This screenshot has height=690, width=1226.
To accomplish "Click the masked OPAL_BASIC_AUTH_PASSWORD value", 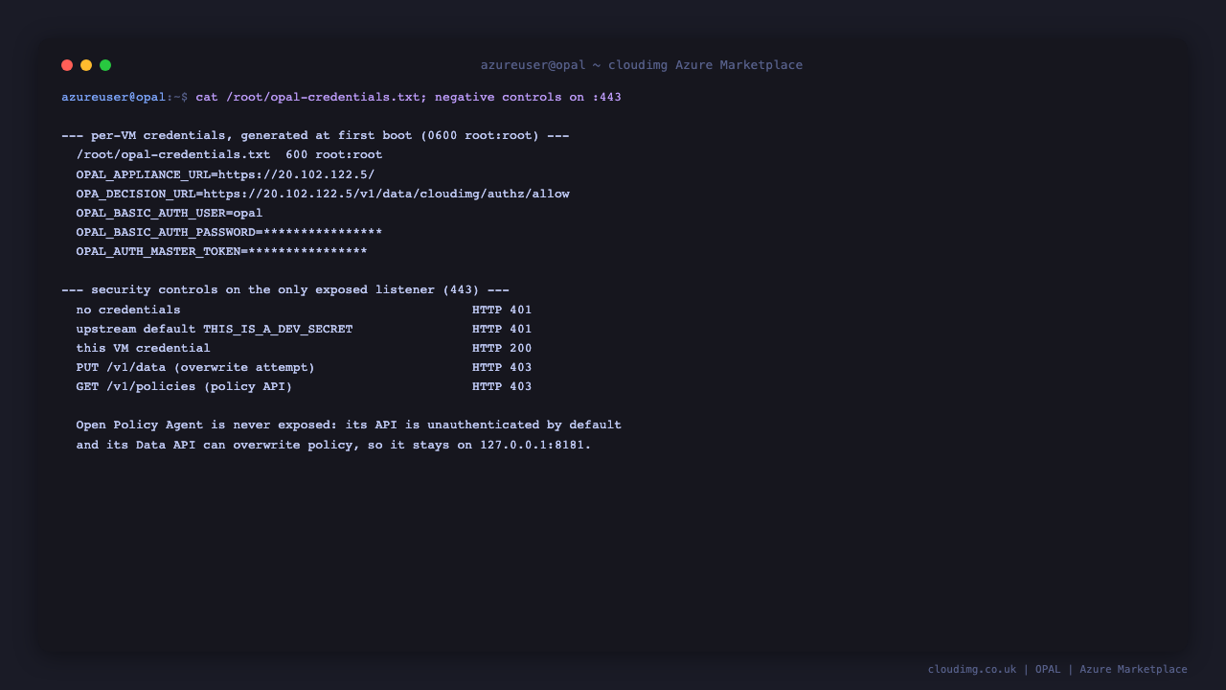I will coord(323,233).
